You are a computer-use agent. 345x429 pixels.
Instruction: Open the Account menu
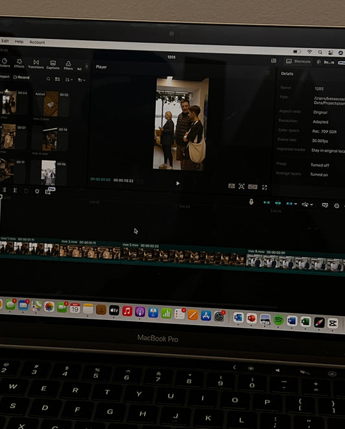click(37, 42)
